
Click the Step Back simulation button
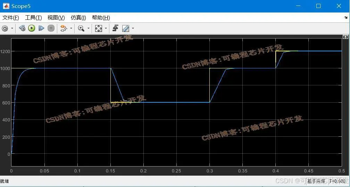click(x=22, y=28)
